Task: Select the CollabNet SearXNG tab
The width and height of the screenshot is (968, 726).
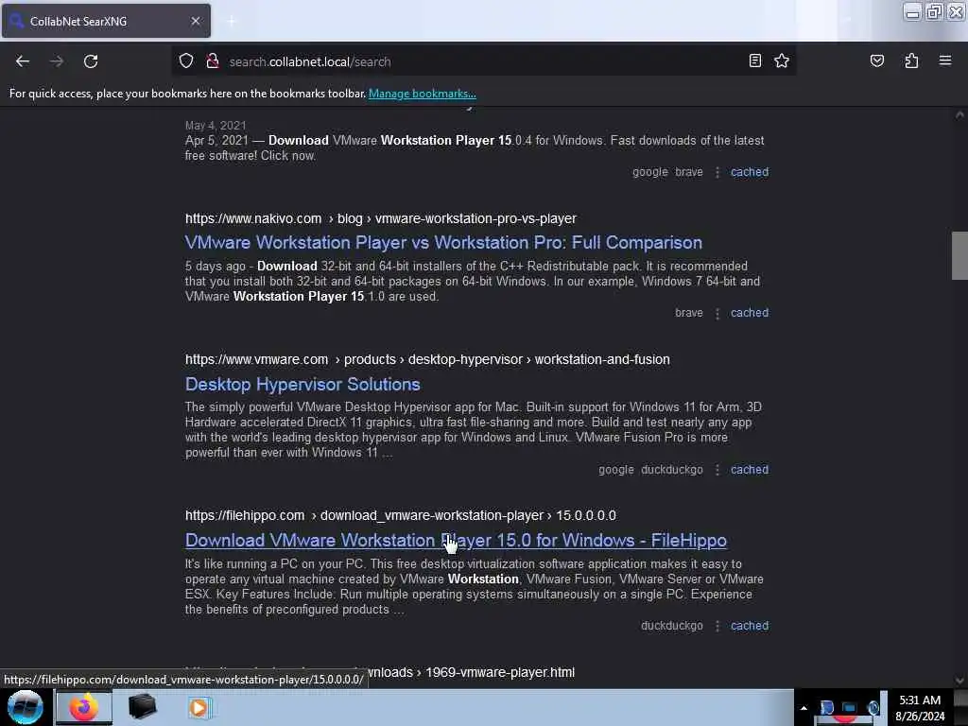Action: [x=106, y=21]
